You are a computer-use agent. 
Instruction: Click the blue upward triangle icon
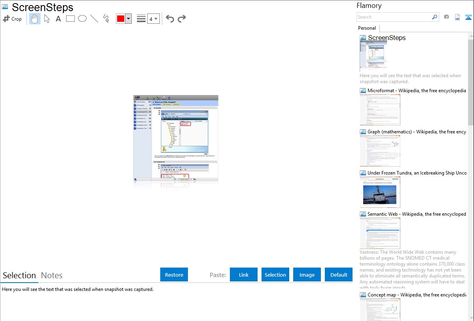[468, 17]
